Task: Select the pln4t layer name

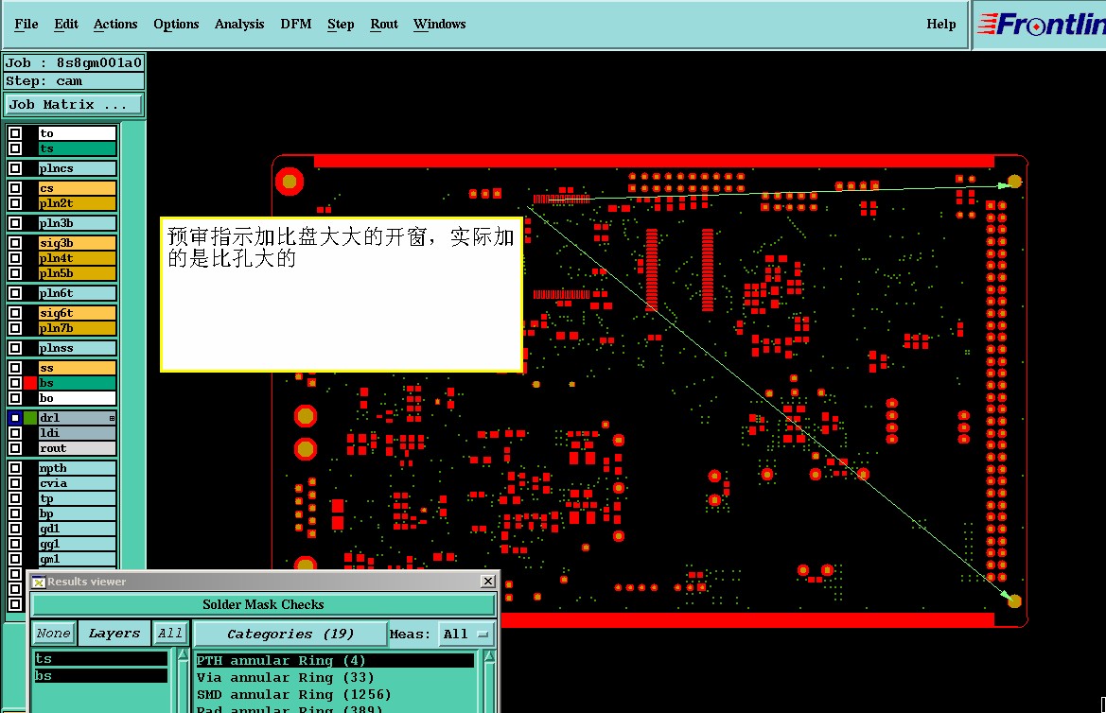Action: click(x=77, y=258)
